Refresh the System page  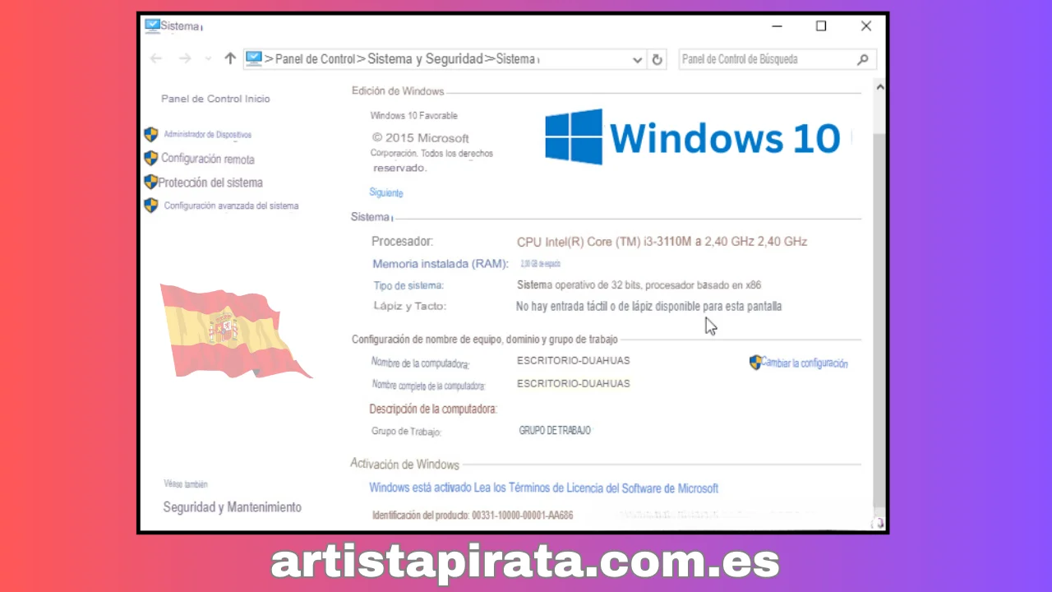(x=657, y=59)
